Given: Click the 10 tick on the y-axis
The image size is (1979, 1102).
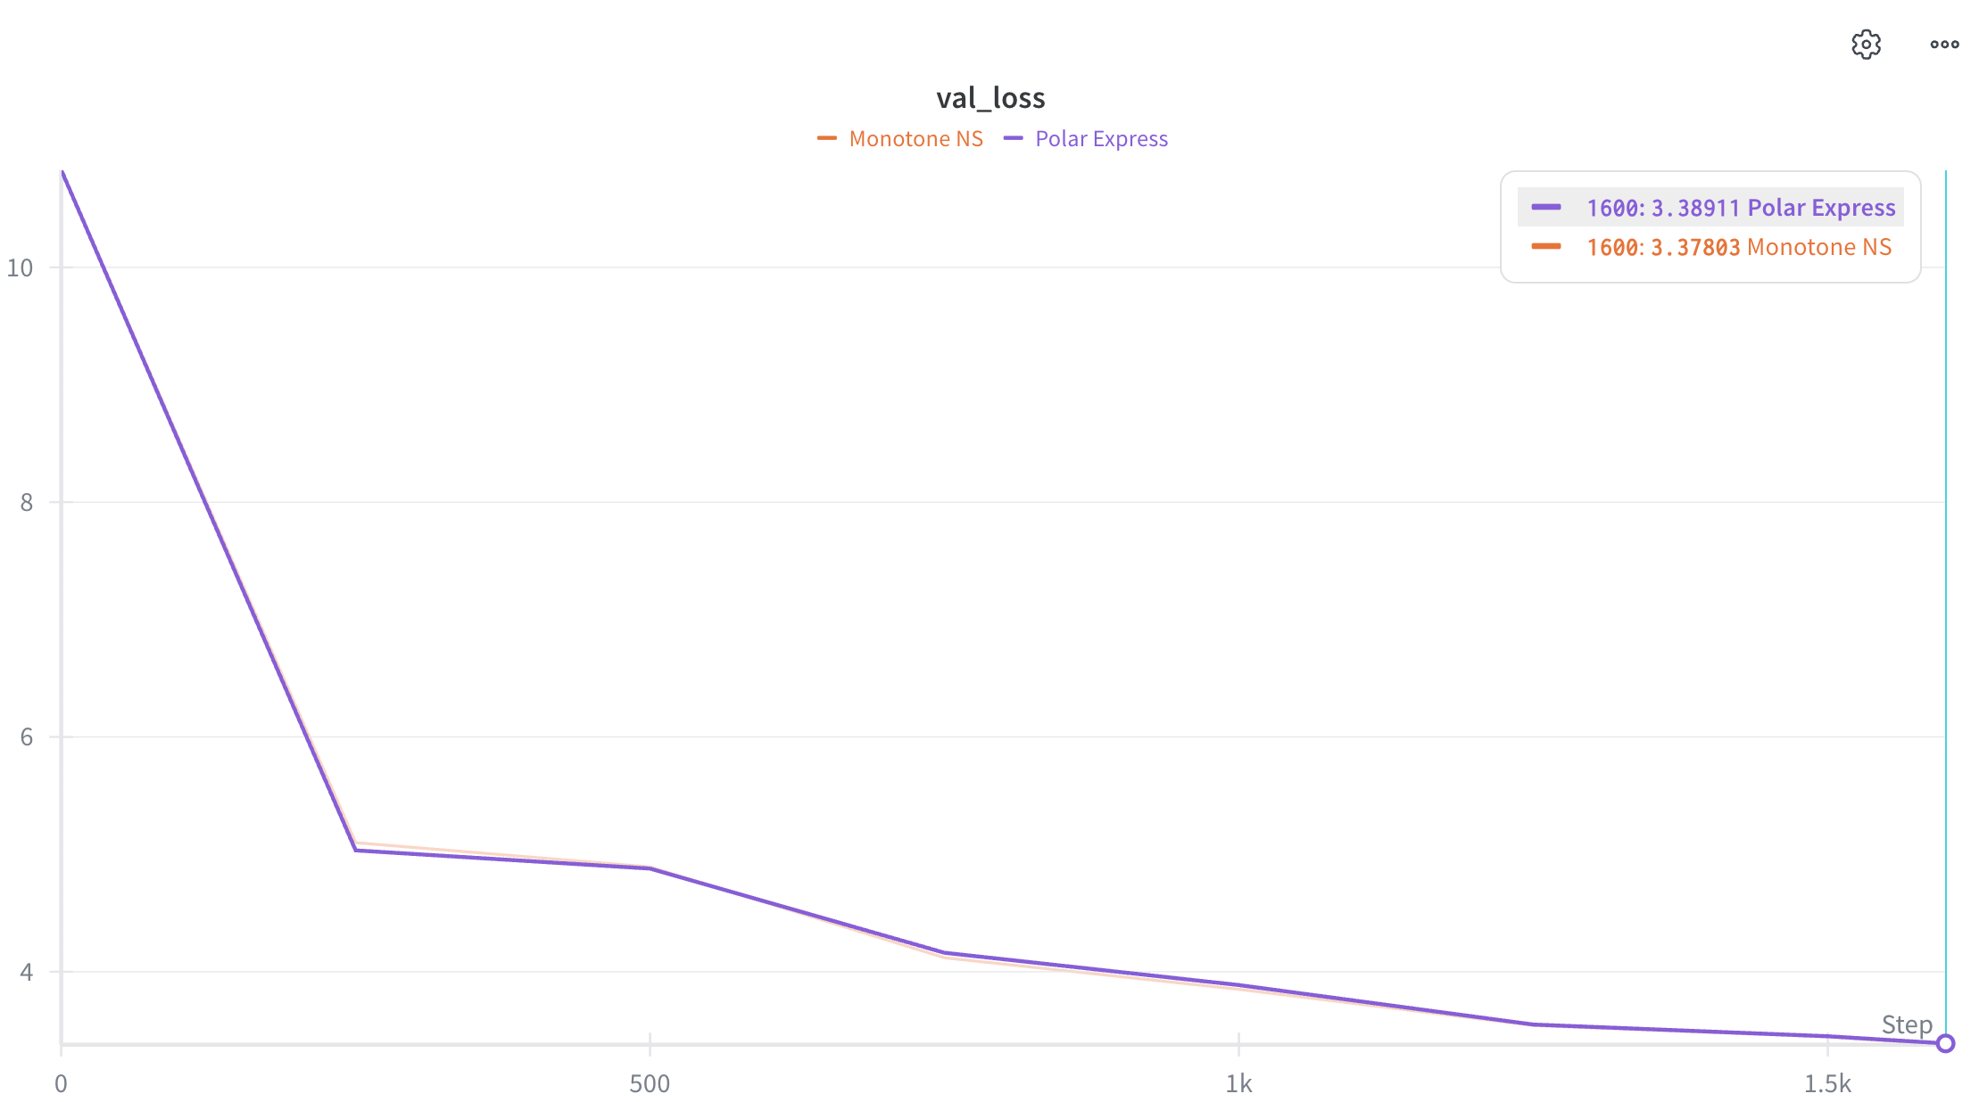Looking at the screenshot, I should (x=20, y=267).
